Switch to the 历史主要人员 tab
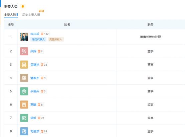Viewport: 185px width, 137px height. coord(31,15)
